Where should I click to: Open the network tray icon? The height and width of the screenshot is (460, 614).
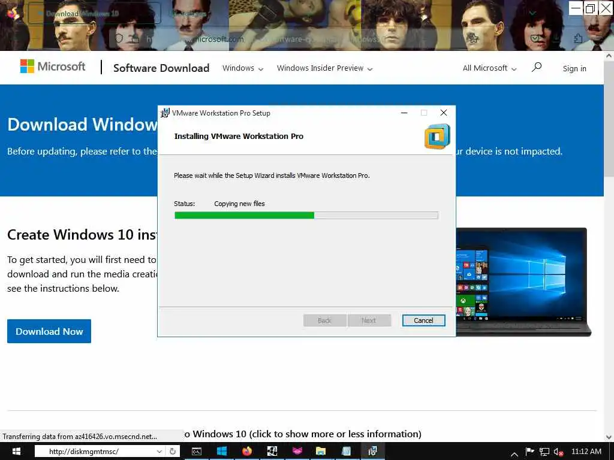click(544, 452)
